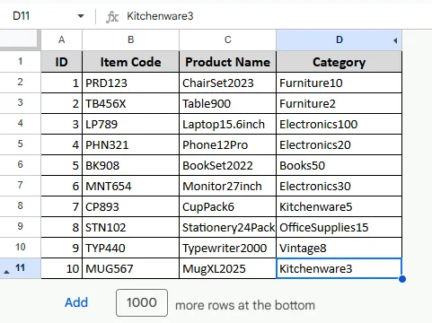Open column D header dropdown arrow
This screenshot has width=432, height=323.
(x=395, y=40)
